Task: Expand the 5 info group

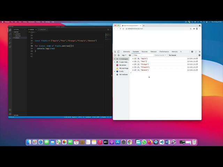Action: (x=115, y=71)
